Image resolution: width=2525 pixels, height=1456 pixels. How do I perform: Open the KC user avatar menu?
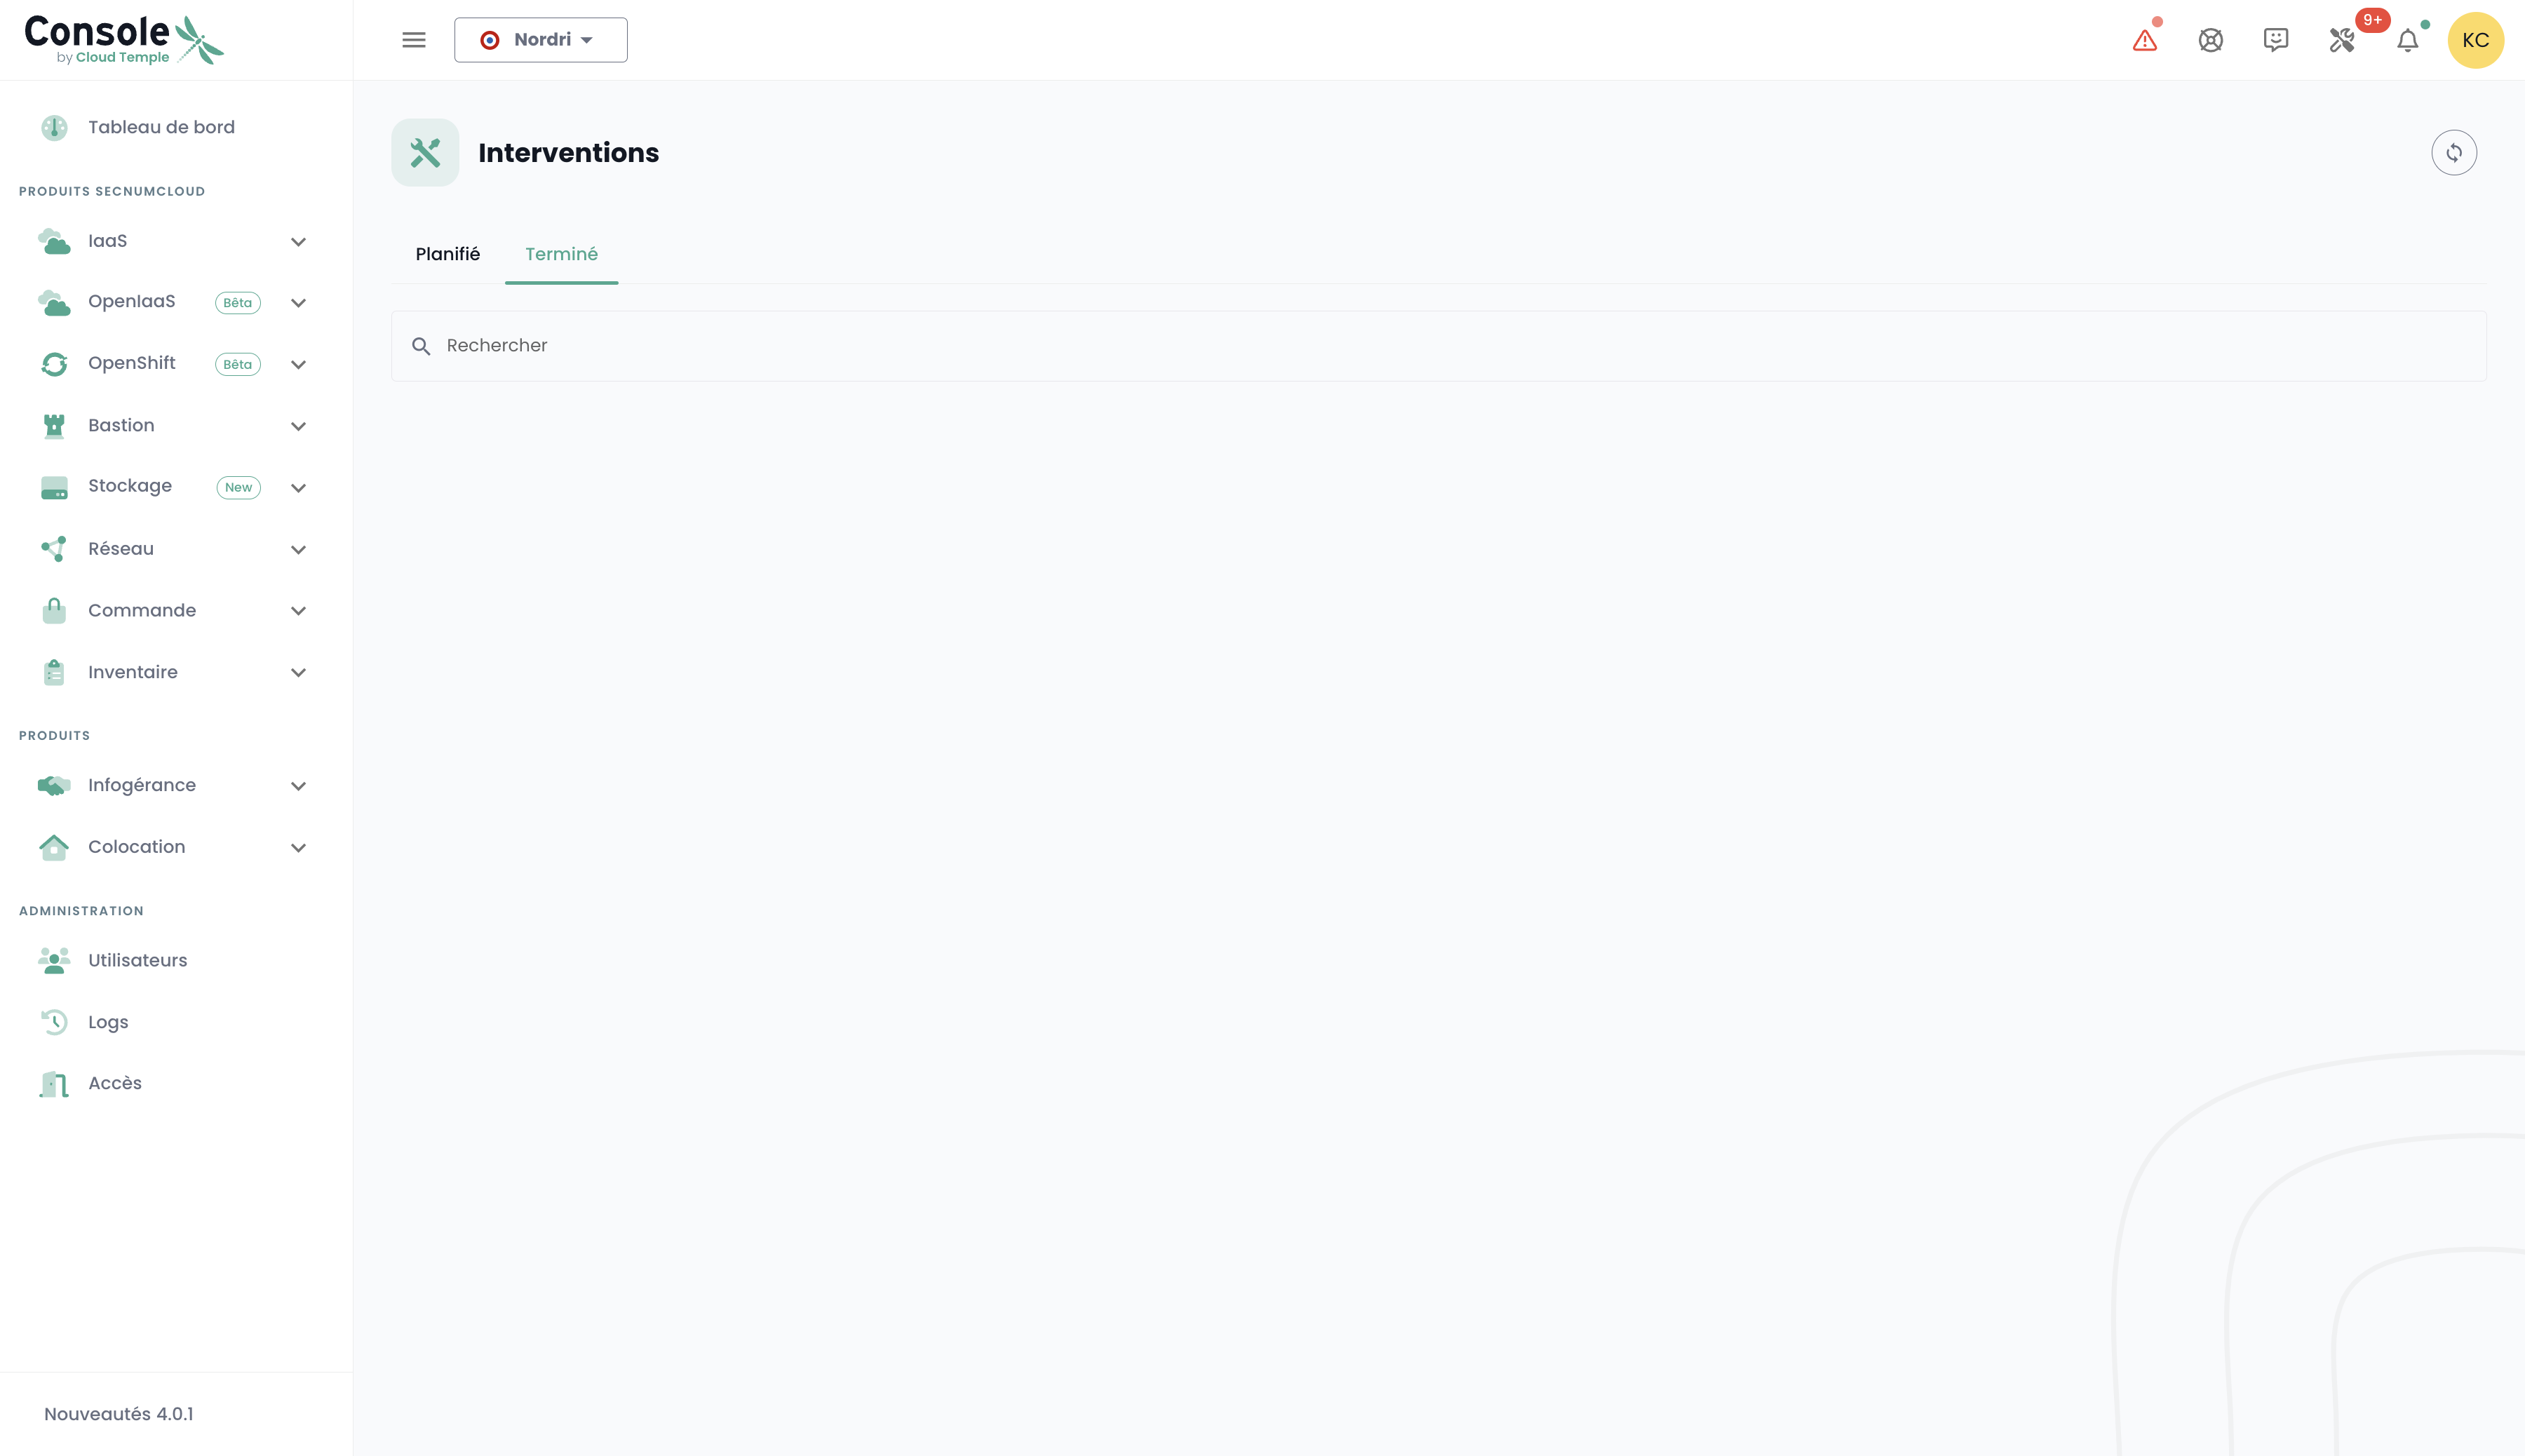click(2475, 41)
